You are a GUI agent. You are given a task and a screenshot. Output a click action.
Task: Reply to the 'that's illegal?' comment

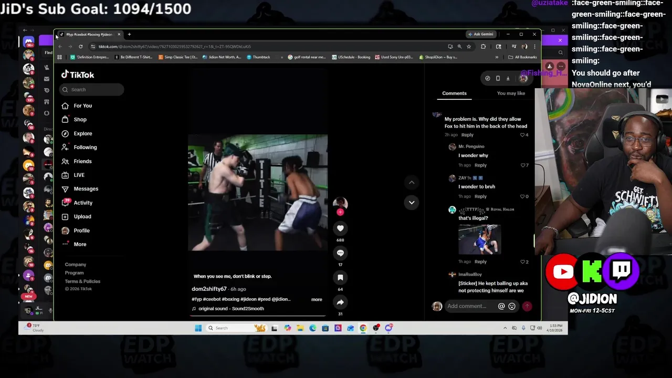click(x=480, y=261)
